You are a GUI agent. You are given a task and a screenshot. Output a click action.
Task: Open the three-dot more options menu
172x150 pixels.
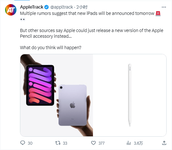pyautogui.click(x=164, y=7)
